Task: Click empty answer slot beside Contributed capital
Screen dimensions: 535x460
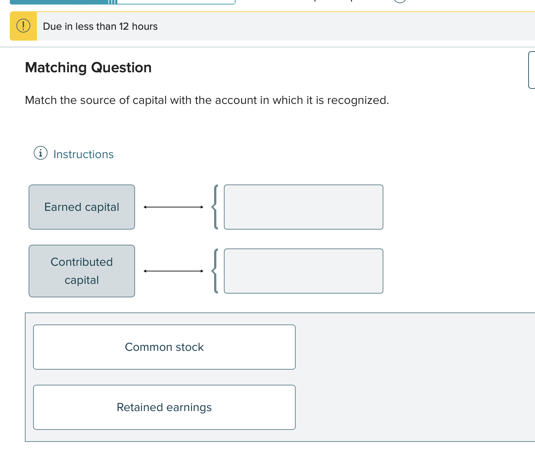Action: click(x=303, y=271)
